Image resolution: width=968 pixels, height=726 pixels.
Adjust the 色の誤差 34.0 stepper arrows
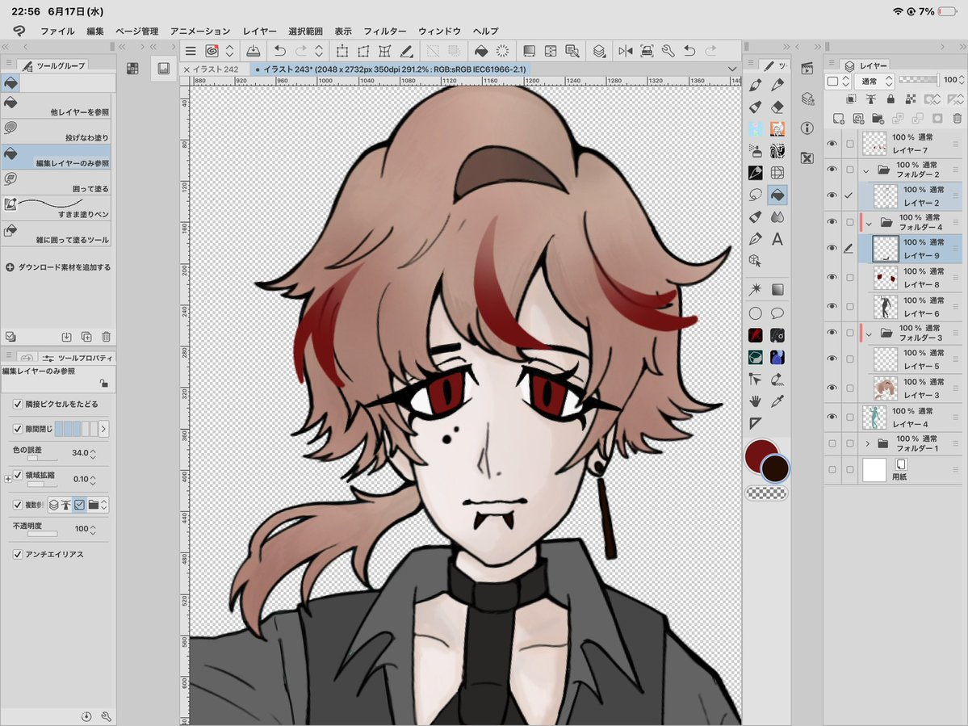point(93,453)
